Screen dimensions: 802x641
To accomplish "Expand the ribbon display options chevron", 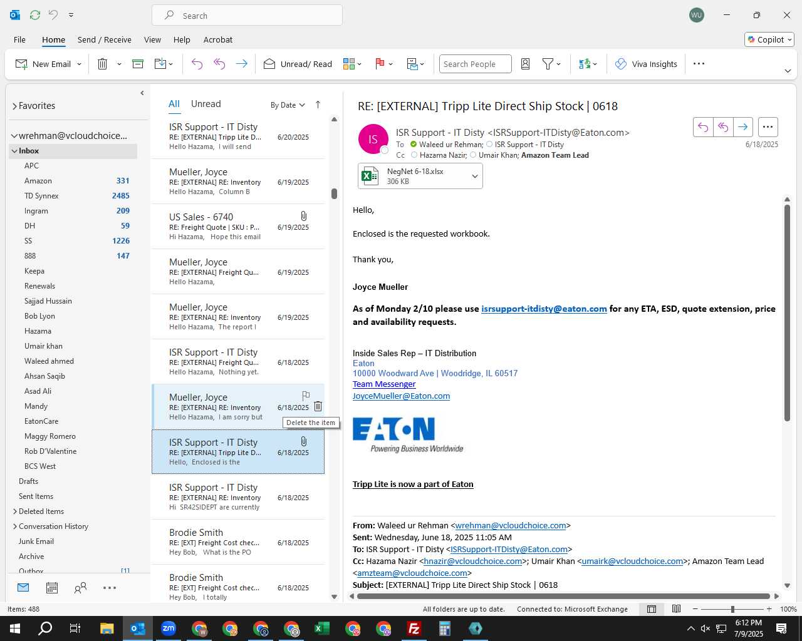I will pos(788,71).
